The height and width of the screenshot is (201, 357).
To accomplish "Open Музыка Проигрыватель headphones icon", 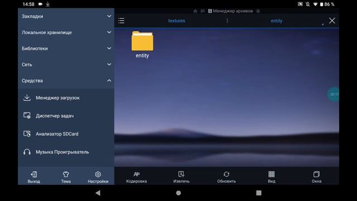I will coord(27,152).
